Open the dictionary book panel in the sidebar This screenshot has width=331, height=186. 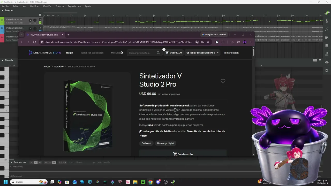tap(327, 46)
